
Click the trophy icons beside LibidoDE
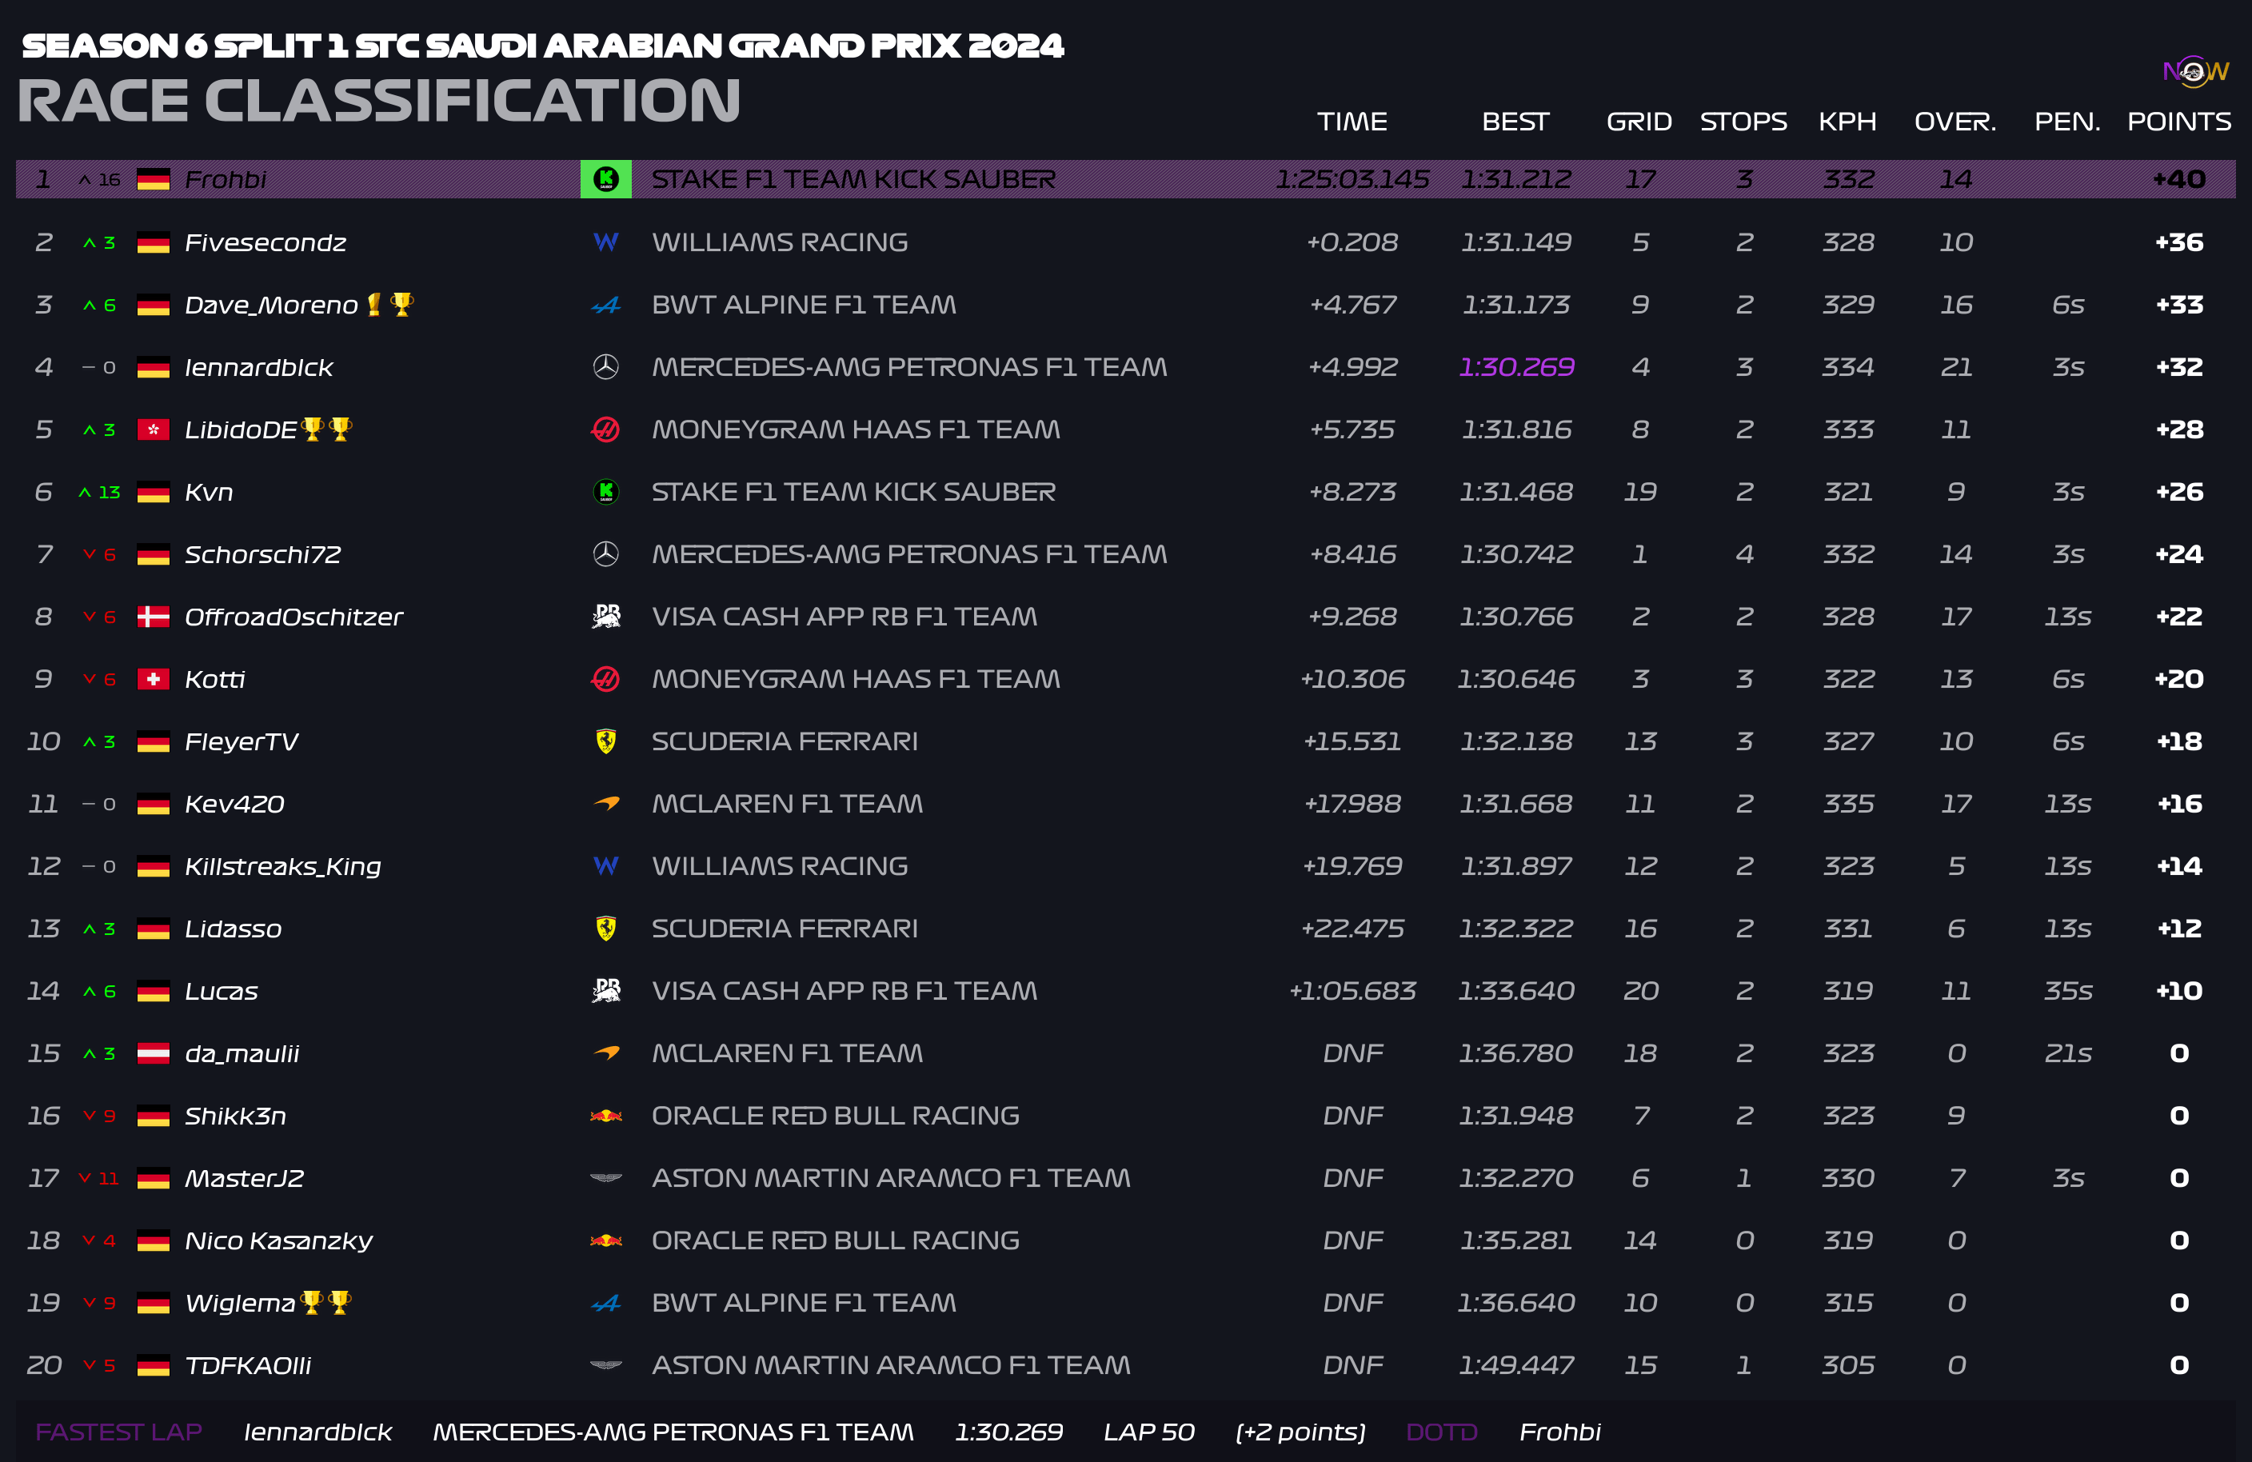pos(327,429)
